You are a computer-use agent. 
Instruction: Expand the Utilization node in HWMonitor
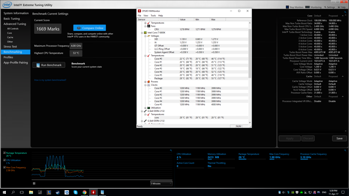[145, 108]
